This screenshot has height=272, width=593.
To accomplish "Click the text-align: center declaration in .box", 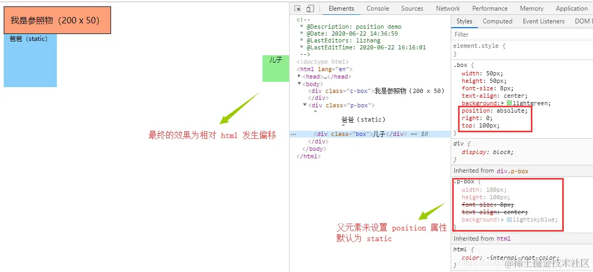I will coord(494,96).
